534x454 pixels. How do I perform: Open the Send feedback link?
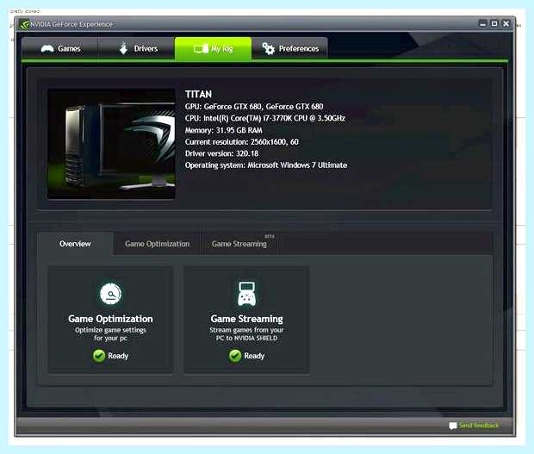point(479,426)
